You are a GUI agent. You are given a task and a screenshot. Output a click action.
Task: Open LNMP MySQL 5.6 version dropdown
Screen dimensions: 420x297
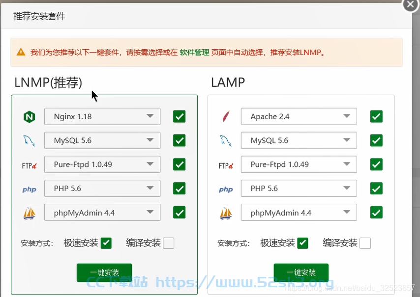pos(102,140)
